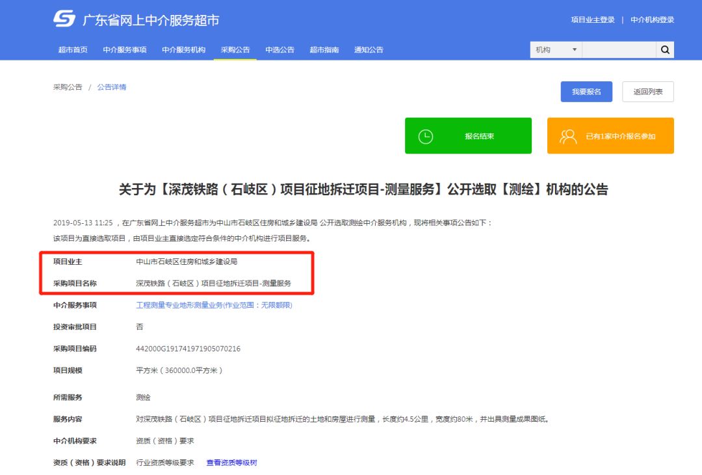Viewport: 702px width, 475px height.
Task: Click the magnifier search icon
Action: click(665, 49)
